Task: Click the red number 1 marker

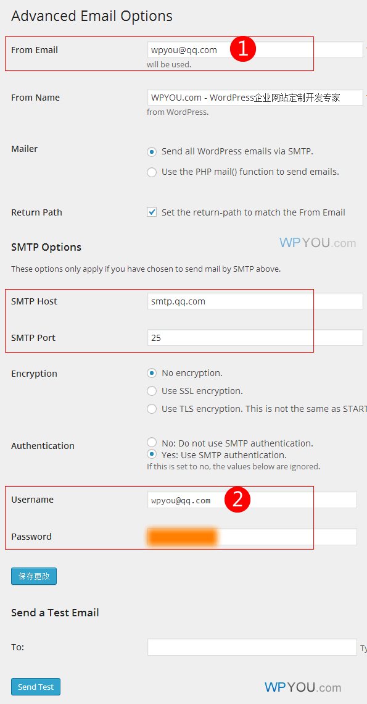Action: point(243,49)
